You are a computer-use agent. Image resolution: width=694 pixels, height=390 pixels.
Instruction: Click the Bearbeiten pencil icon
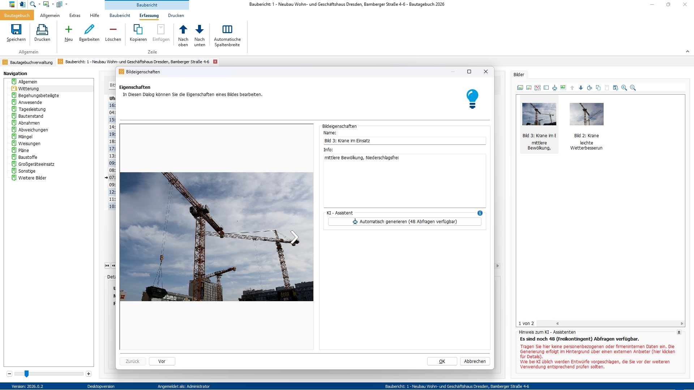[x=89, y=30]
